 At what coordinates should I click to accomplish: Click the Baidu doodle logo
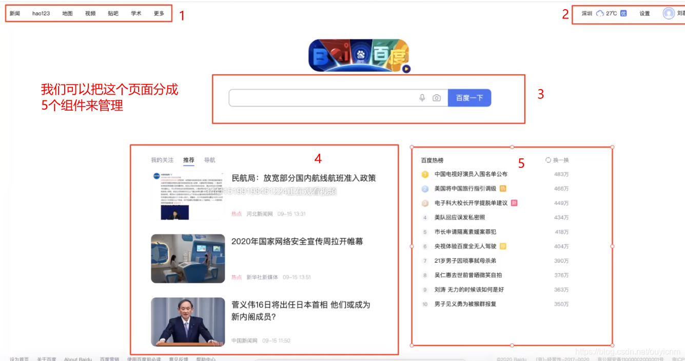359,55
